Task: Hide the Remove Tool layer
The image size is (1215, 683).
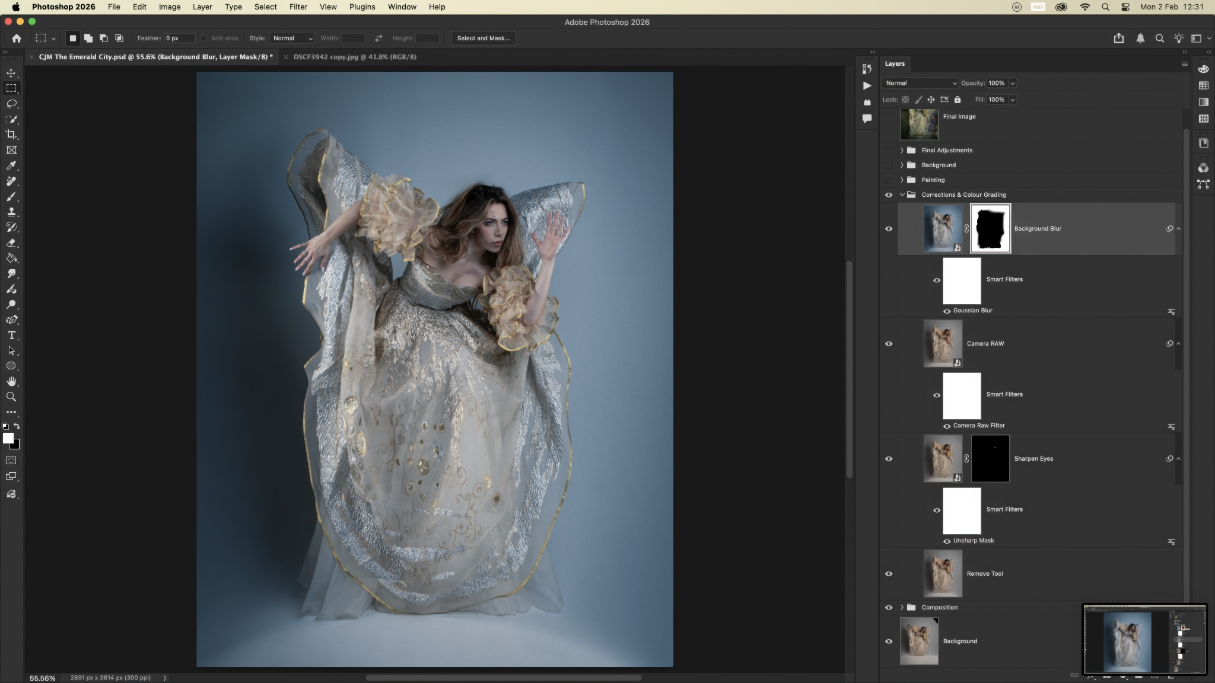Action: click(889, 574)
